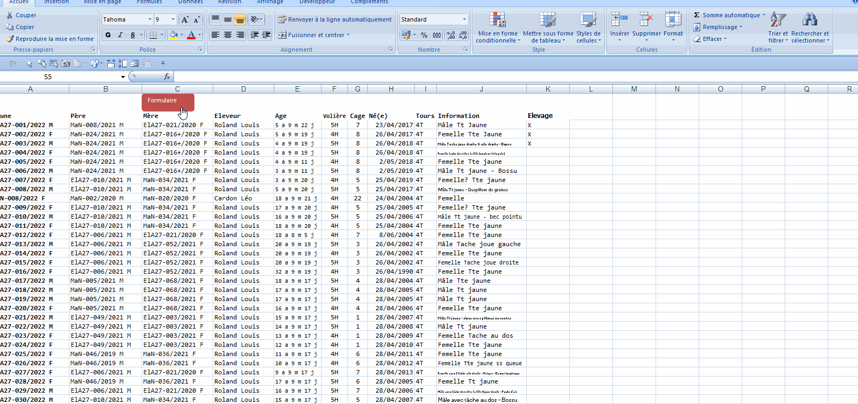Expand the Standard number format dropdown
The height and width of the screenshot is (404, 858).
464,19
